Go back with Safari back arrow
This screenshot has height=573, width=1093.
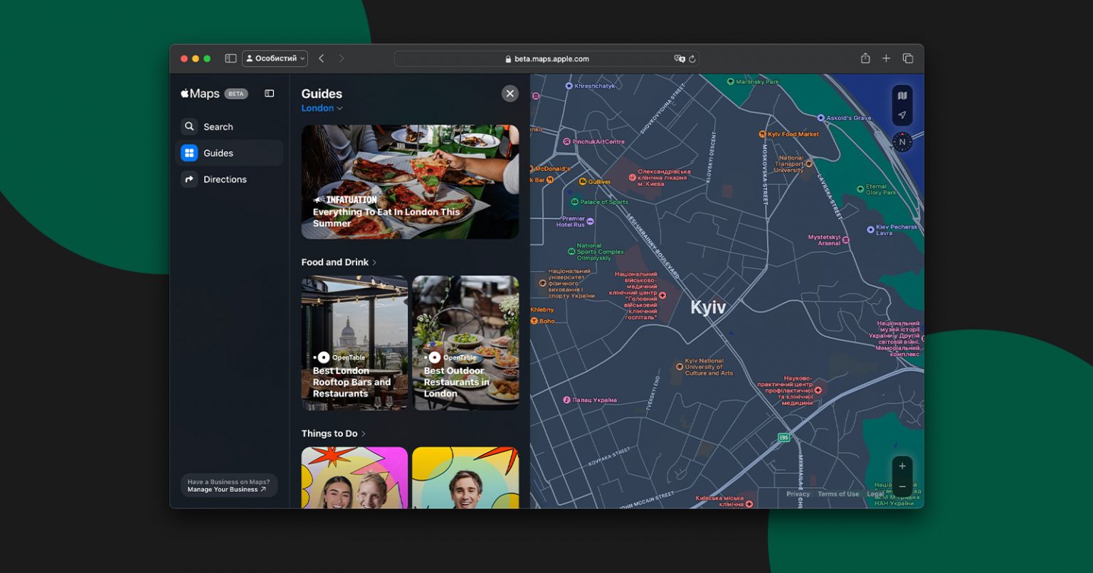coord(322,58)
